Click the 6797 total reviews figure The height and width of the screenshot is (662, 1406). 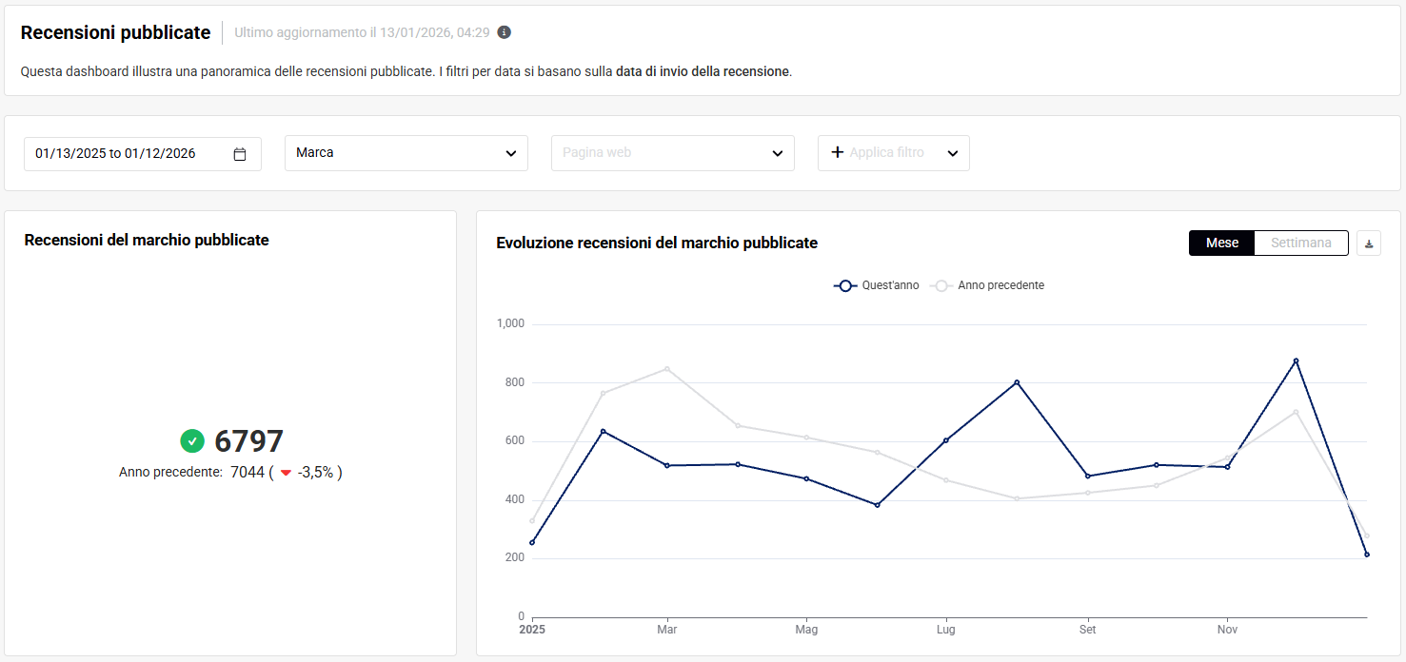tap(248, 441)
